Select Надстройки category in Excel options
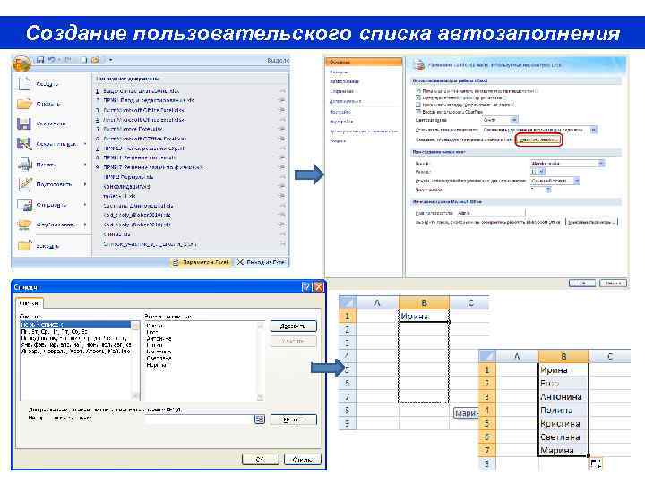 click(341, 122)
